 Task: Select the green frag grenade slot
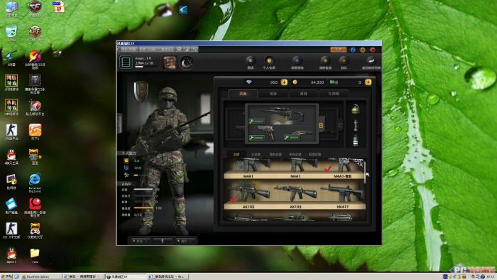(355, 109)
